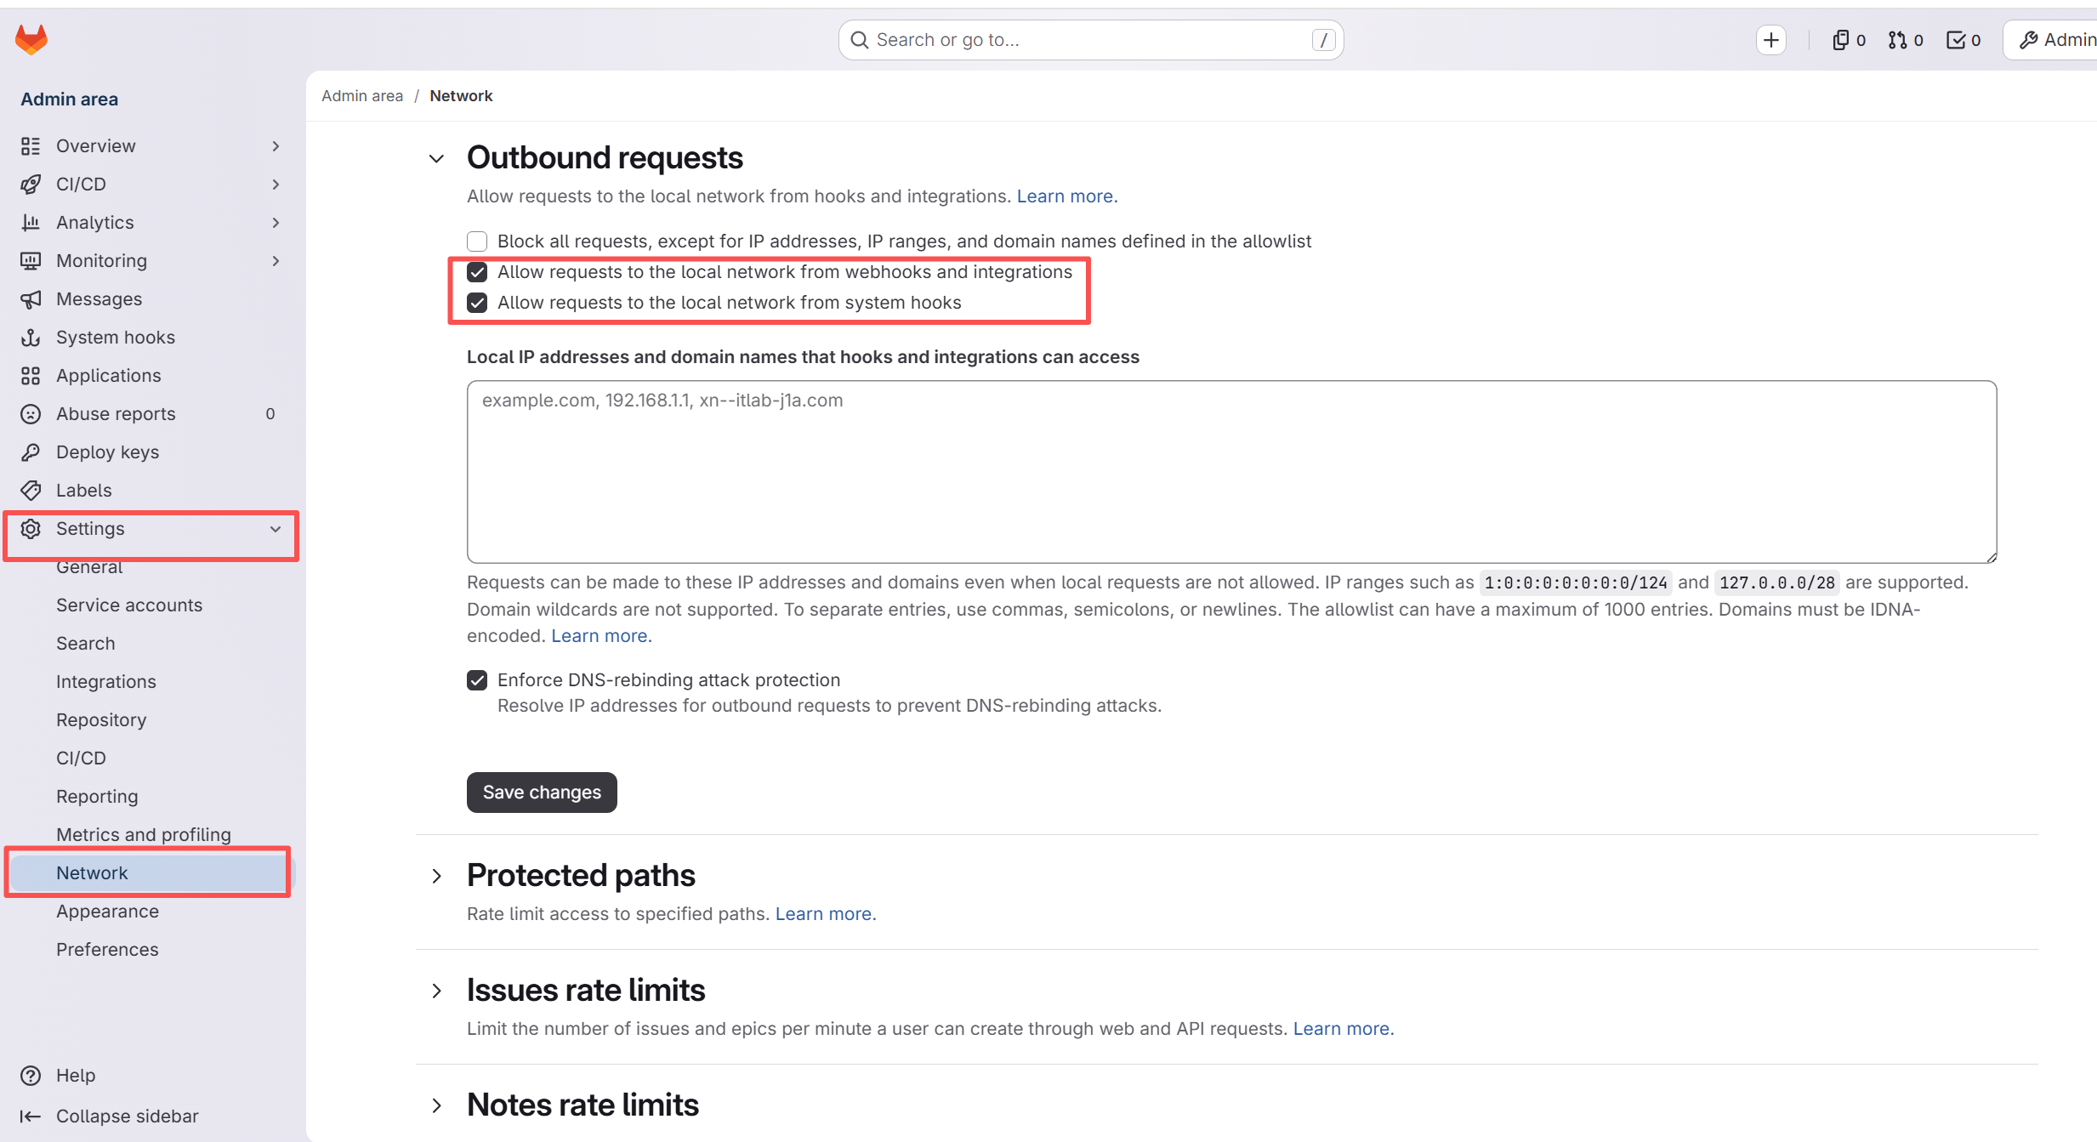Click the GitLab fox logo
2097x1142 pixels.
tap(31, 39)
